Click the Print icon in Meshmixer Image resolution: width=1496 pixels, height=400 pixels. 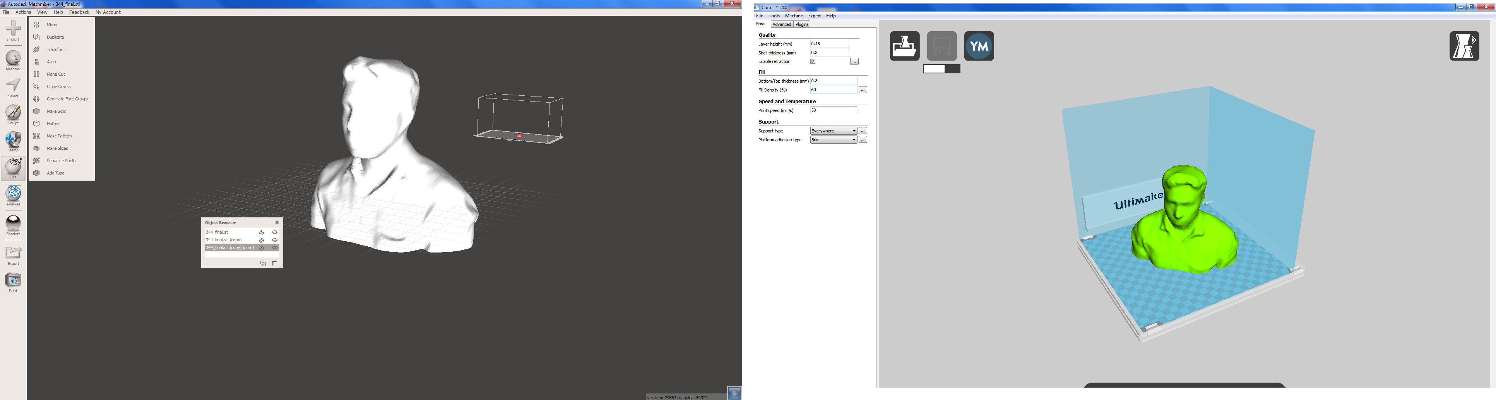13,282
